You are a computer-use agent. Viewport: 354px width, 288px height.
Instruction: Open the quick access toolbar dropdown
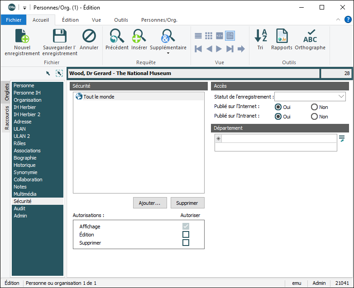[24, 8]
